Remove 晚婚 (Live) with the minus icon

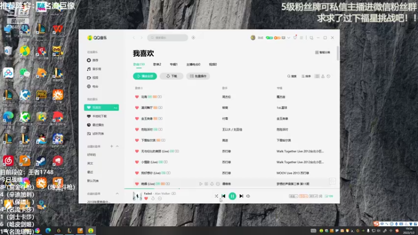click(x=218, y=184)
